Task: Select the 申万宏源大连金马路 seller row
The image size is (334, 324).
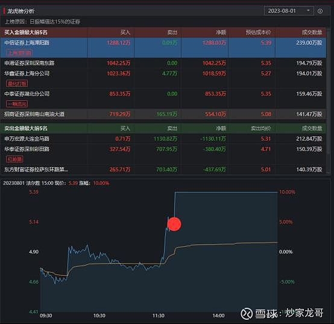Action: 163,139
